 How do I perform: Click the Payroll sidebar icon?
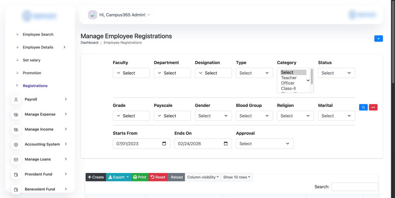pos(16,100)
